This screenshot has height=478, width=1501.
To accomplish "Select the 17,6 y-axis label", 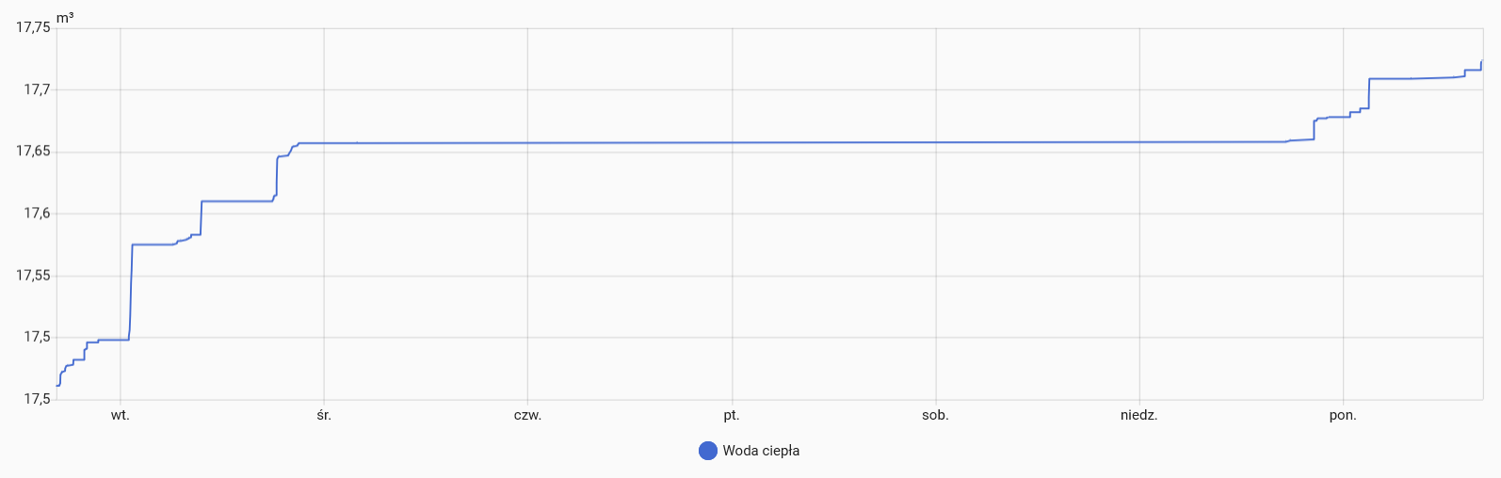I will coord(37,214).
